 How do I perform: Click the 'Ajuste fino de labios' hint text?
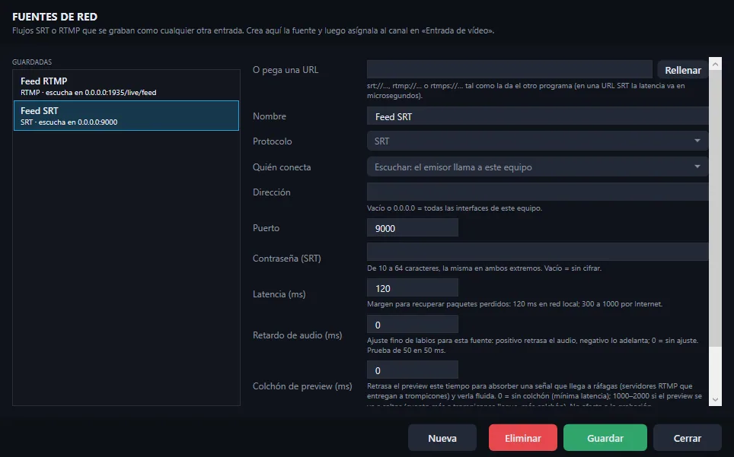click(533, 345)
